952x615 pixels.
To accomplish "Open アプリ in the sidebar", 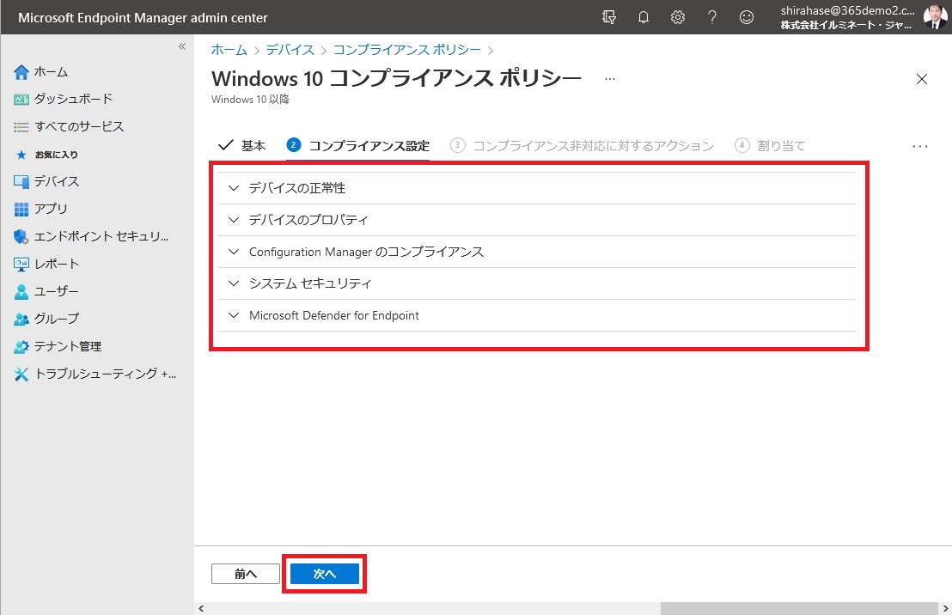I will (x=51, y=209).
